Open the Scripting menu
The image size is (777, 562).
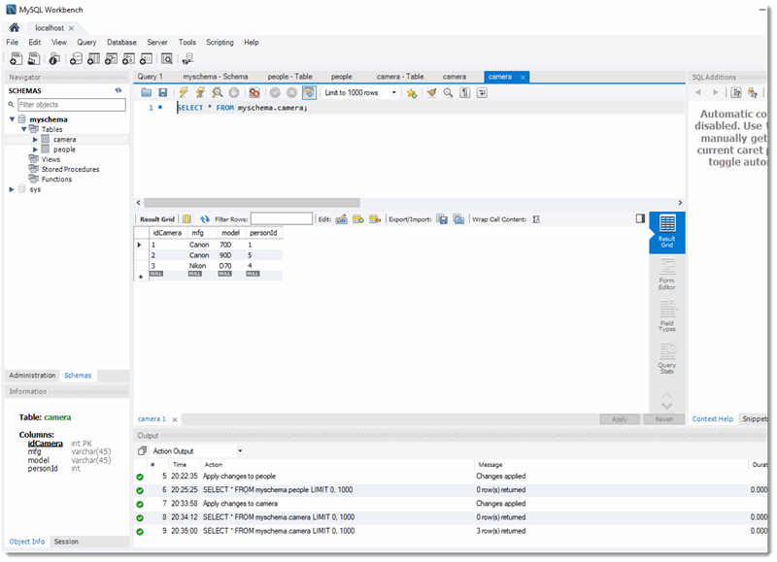(220, 42)
